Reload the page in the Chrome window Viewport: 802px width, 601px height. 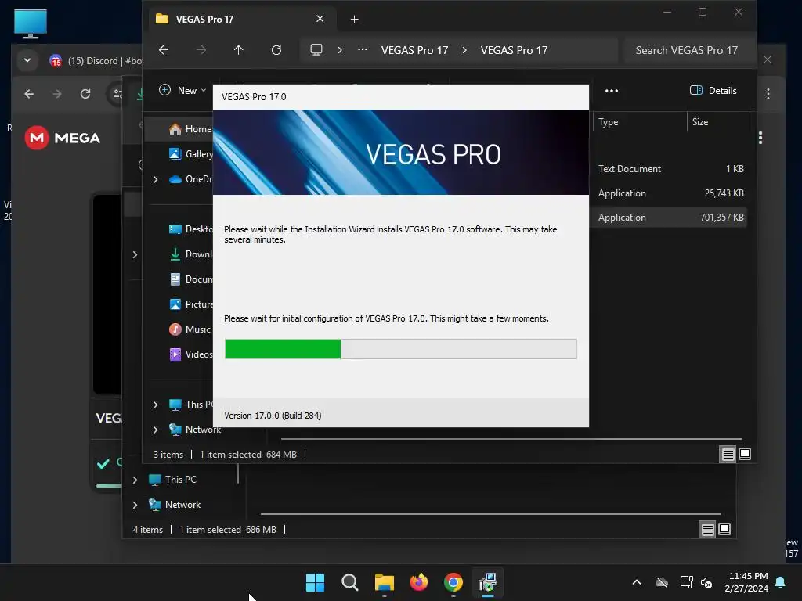85,94
